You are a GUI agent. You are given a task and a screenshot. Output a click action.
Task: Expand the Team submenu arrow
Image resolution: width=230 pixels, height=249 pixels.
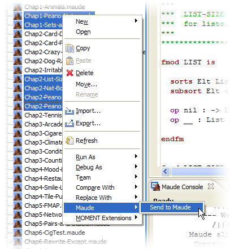[x=136, y=177]
